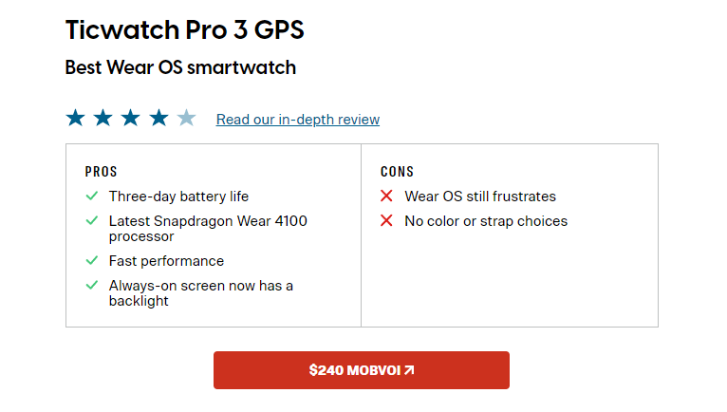727x412 pixels.
Task: Click the Three-day battery life text
Action: point(178,197)
